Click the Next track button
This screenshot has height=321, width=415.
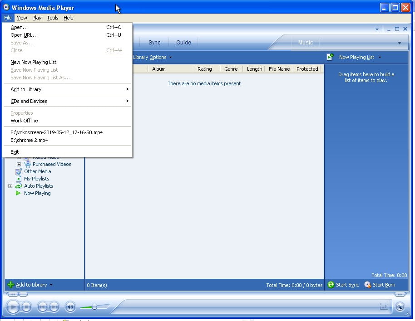point(54,307)
